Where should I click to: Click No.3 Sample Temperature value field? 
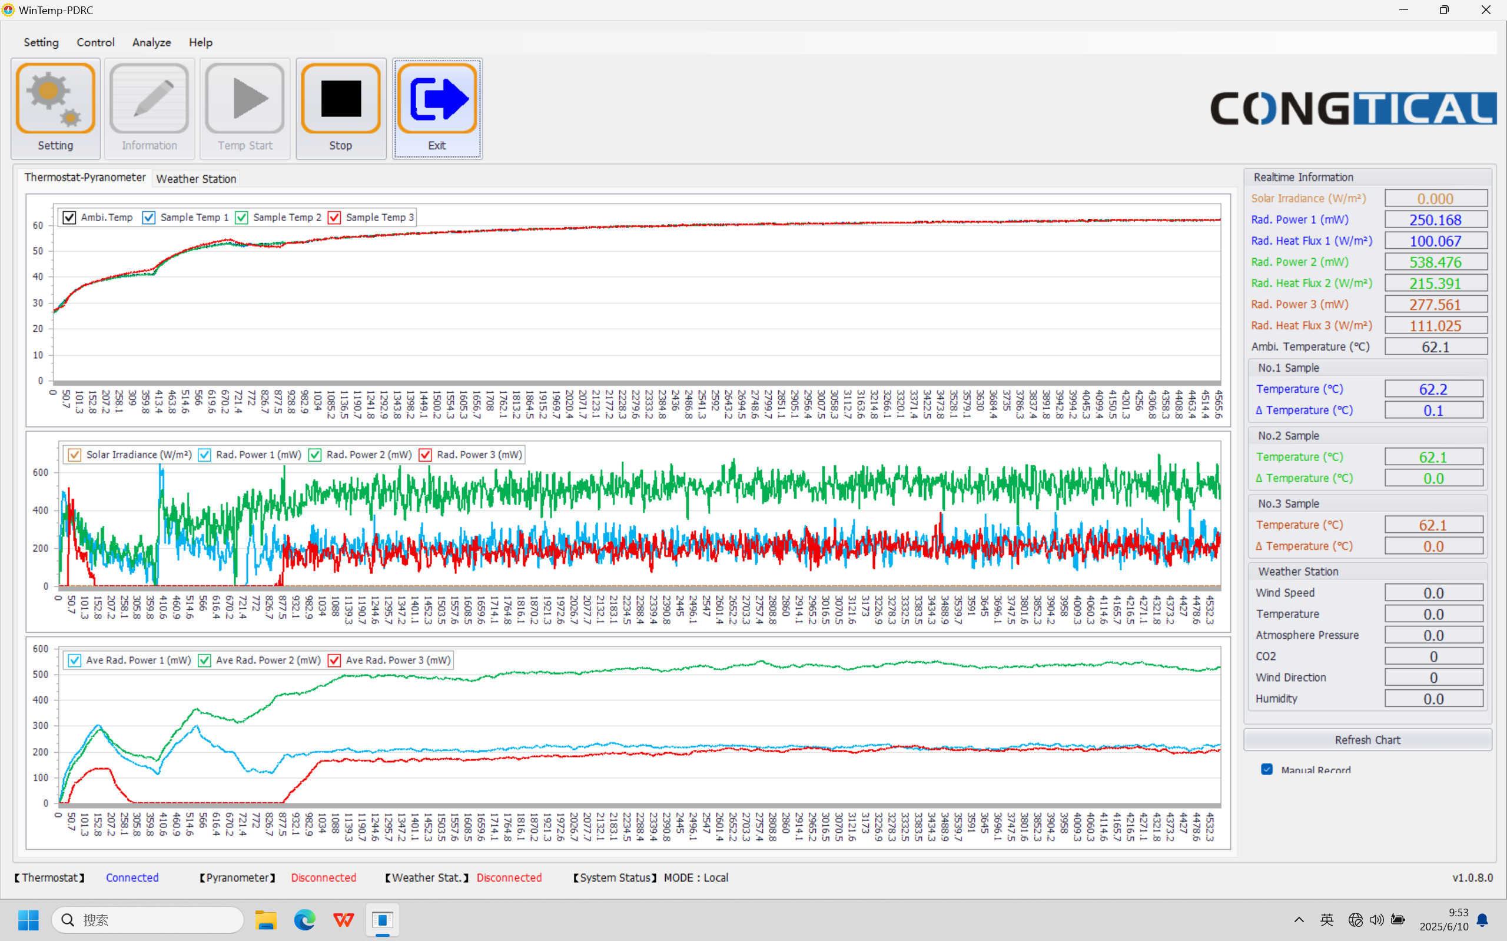click(1433, 525)
